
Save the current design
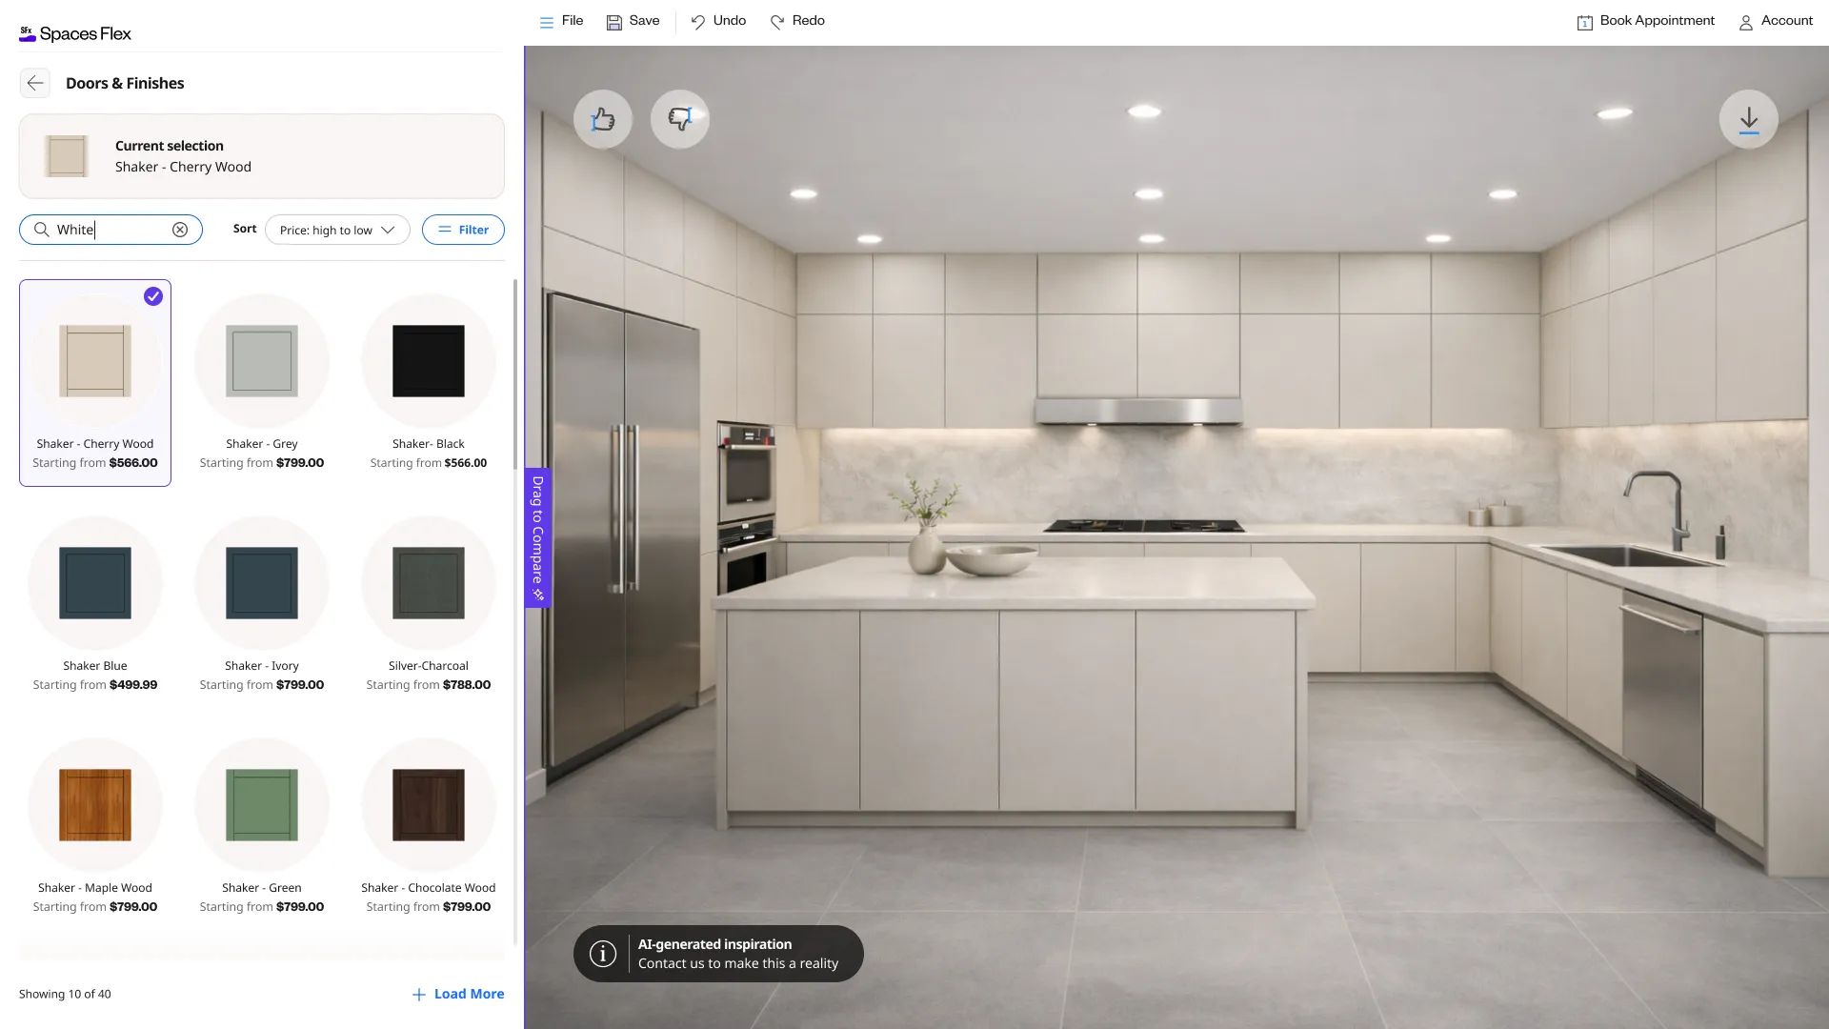[x=633, y=21]
